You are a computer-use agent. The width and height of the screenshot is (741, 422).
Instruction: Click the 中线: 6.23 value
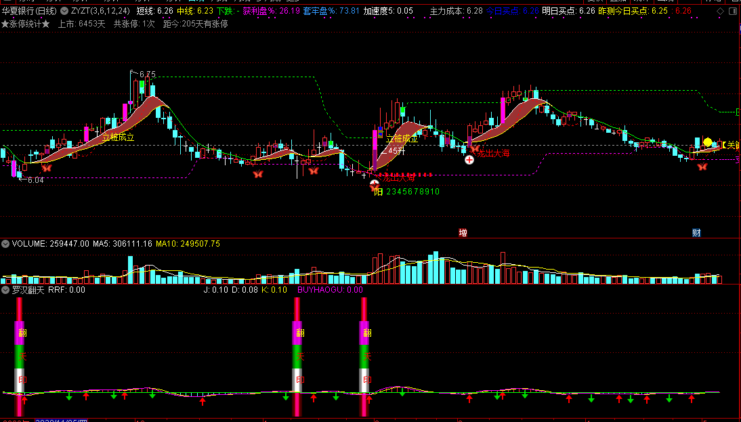pyautogui.click(x=195, y=11)
